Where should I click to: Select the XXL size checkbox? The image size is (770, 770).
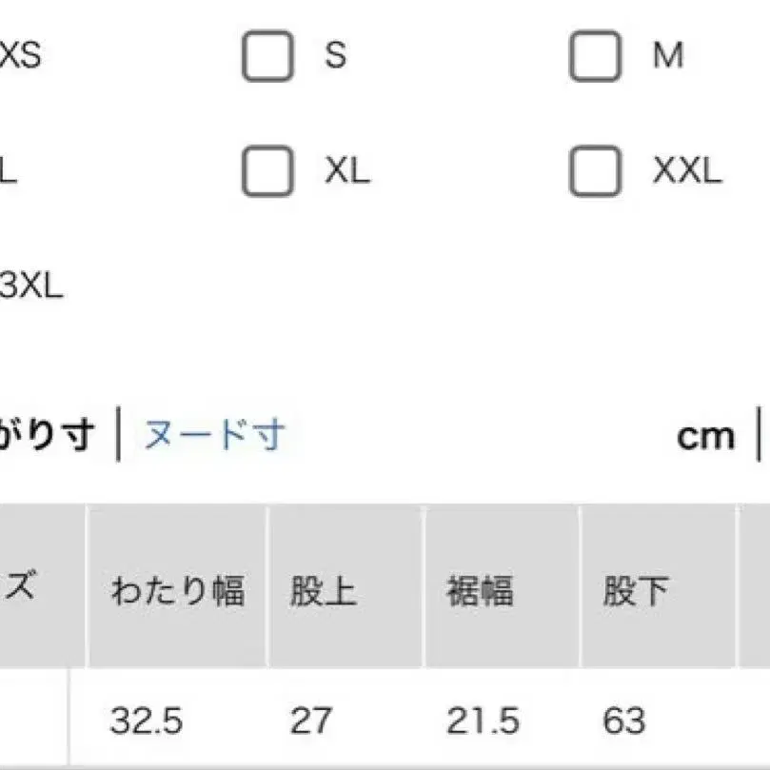(x=595, y=172)
